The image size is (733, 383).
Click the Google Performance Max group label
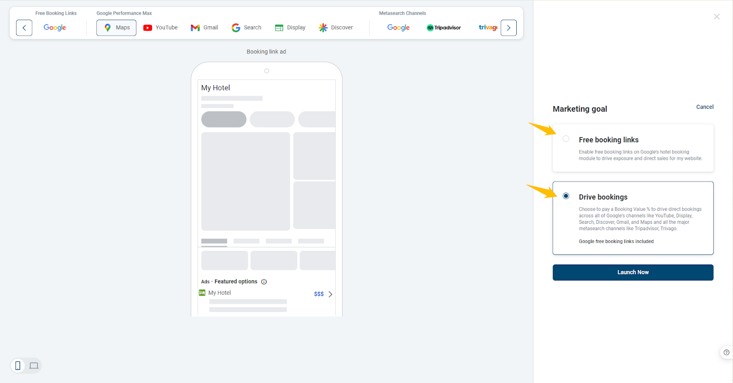click(124, 13)
